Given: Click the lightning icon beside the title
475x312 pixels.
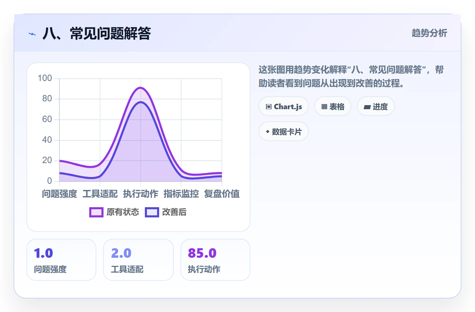Looking at the screenshot, I should click(32, 34).
